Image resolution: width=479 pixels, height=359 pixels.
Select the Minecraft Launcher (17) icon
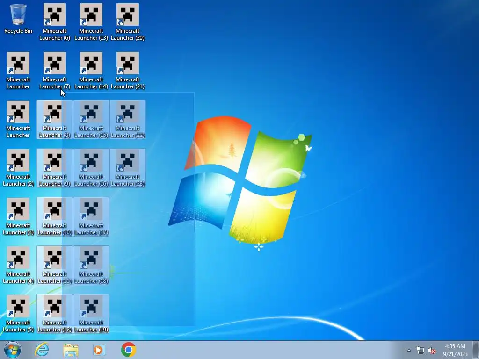(91, 217)
